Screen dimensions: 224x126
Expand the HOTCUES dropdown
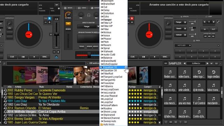(x=183, y=45)
